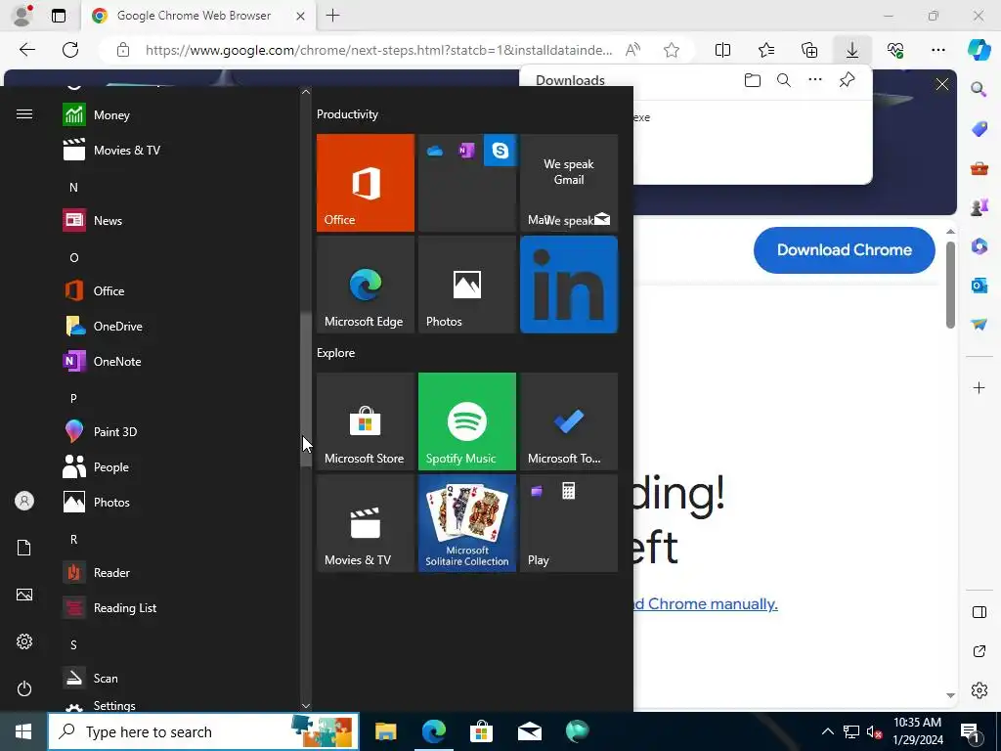Open downloads folder icon
Viewport: 1001px width, 751px height.
(753, 80)
